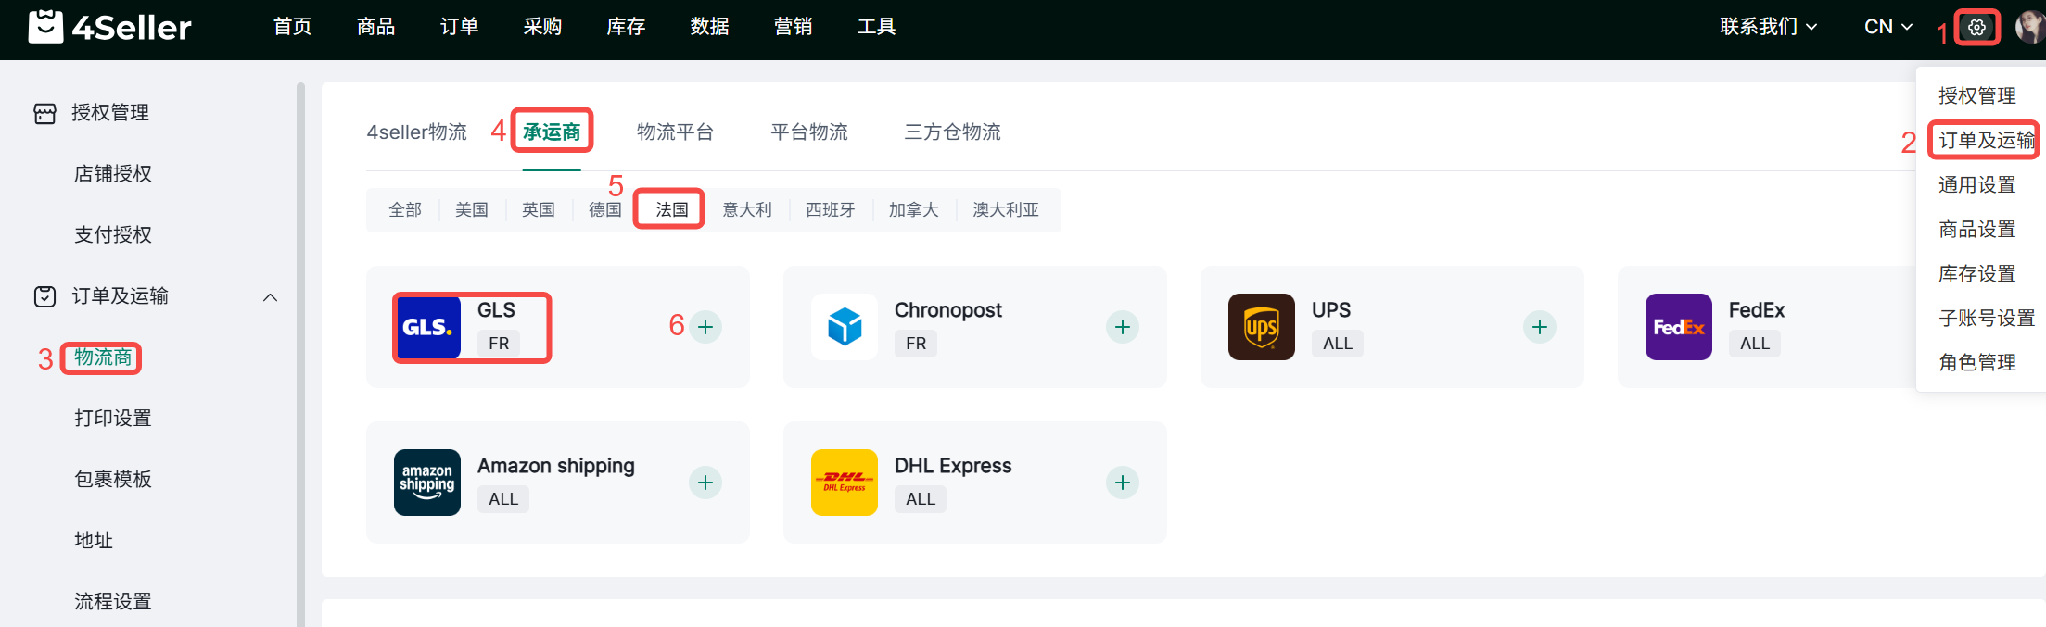
Task: Filter carriers by 德国
Action: [x=604, y=210]
